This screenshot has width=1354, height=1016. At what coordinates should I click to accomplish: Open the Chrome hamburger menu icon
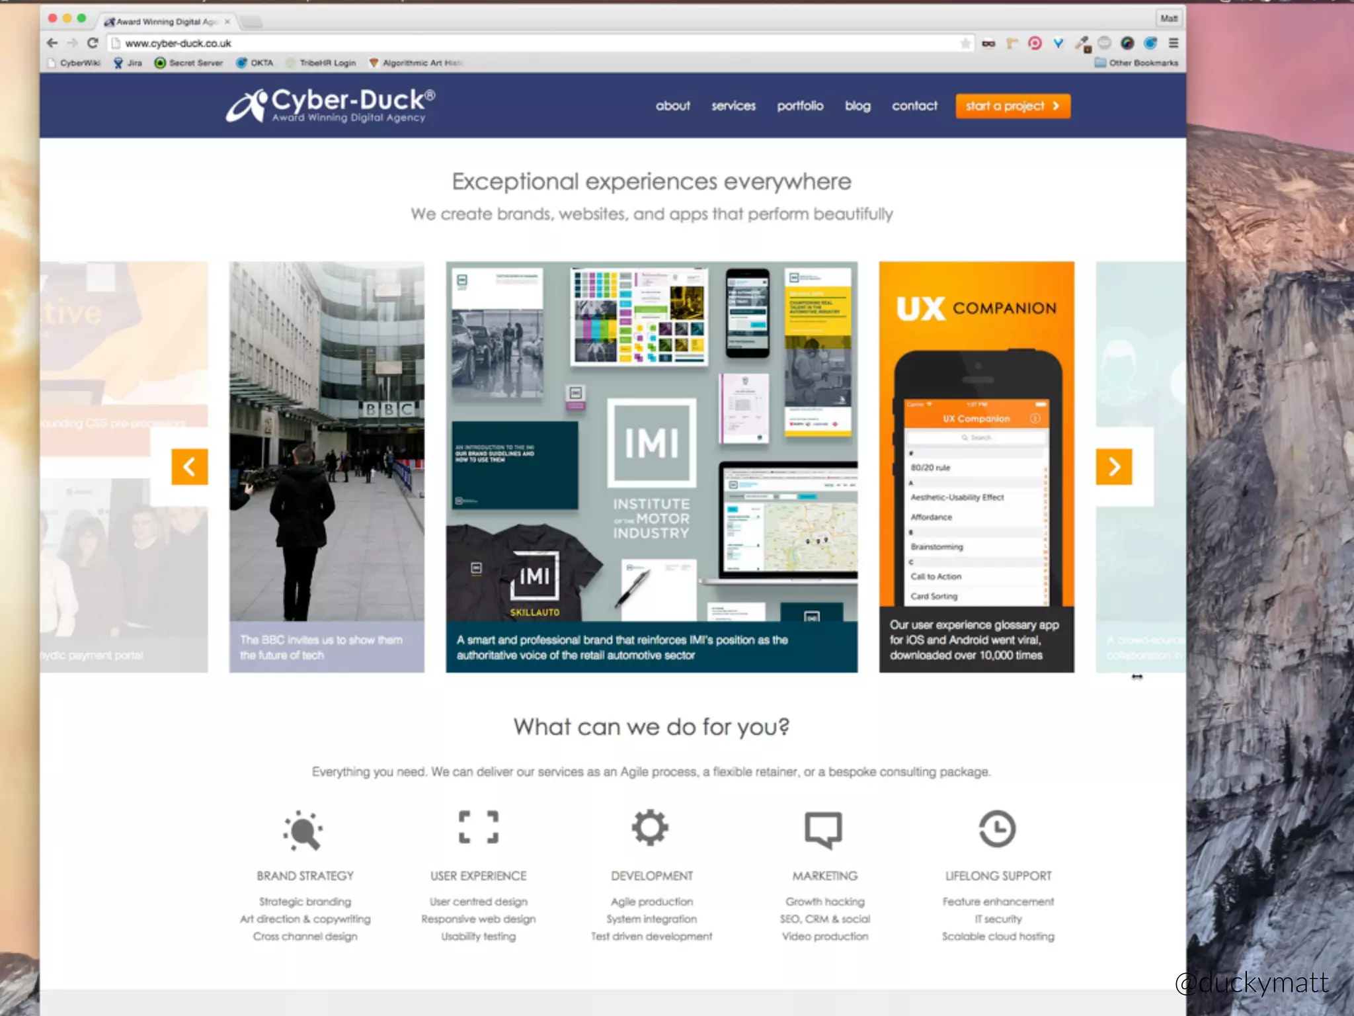click(1174, 43)
